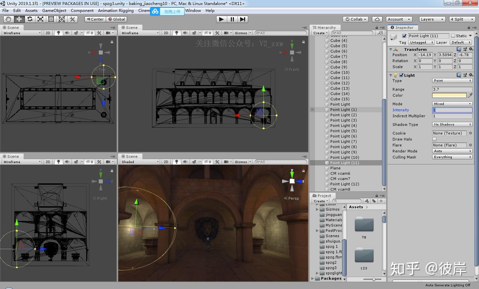Click the Collab button
The height and width of the screenshot is (289, 479).
point(356,19)
